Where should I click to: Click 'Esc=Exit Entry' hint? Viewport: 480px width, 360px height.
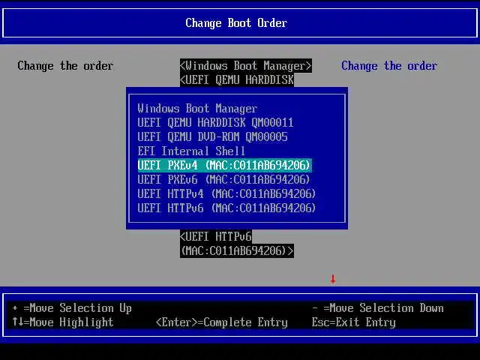tap(353, 322)
